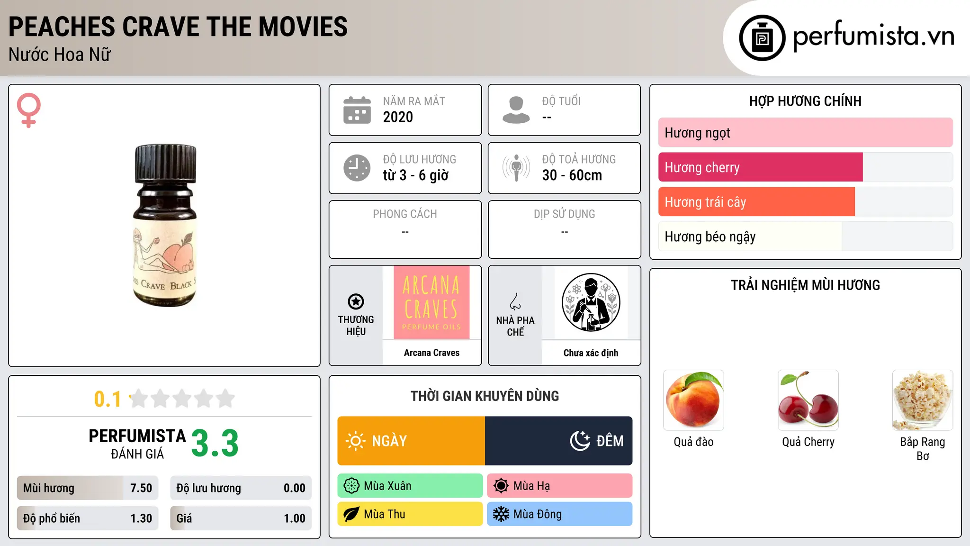Click the Bắp Rang Bơ note label

pyautogui.click(x=923, y=449)
